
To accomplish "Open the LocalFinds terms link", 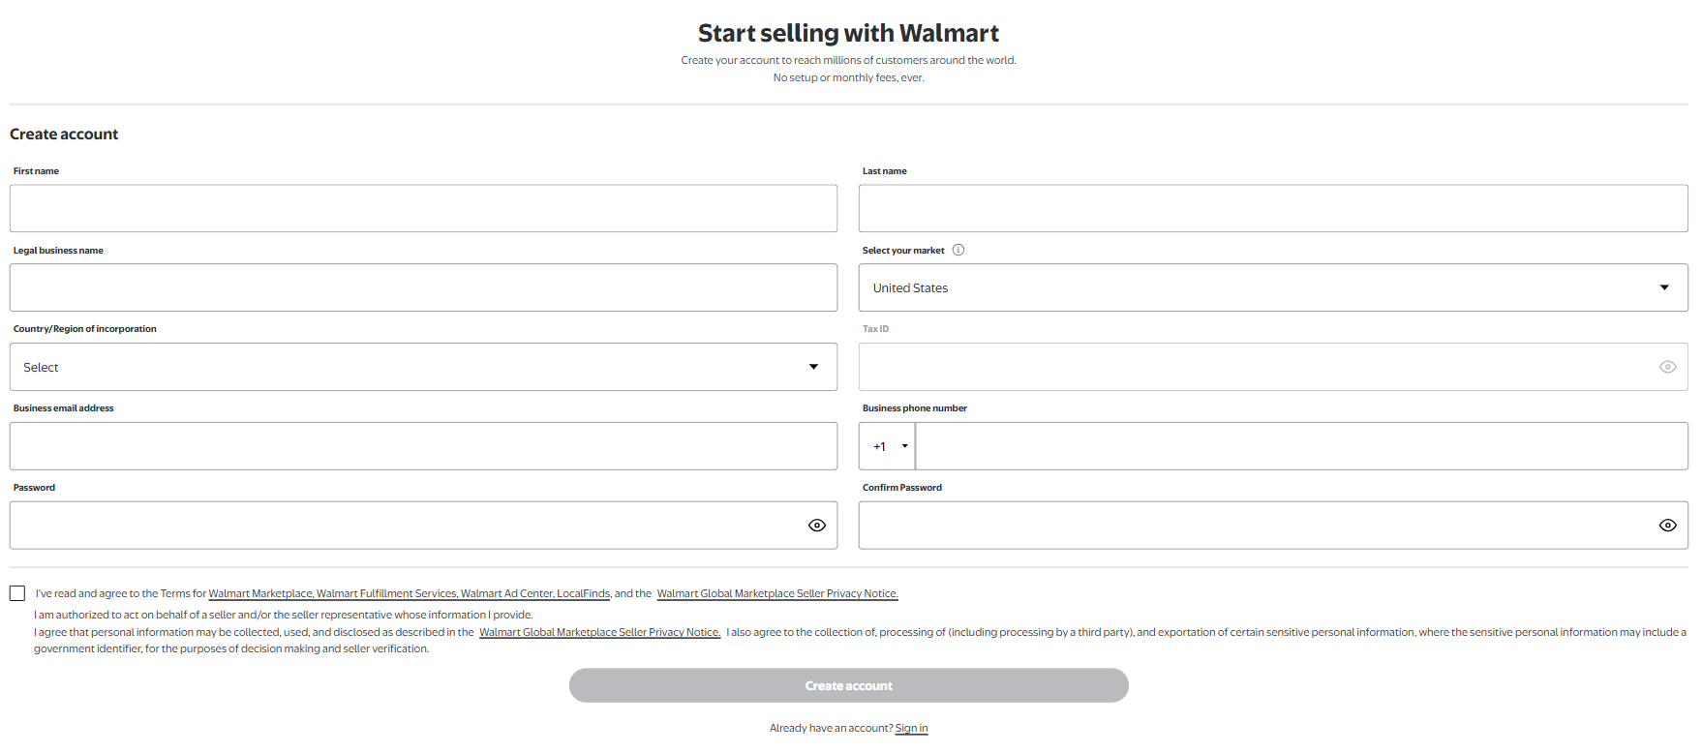I will click(x=584, y=593).
